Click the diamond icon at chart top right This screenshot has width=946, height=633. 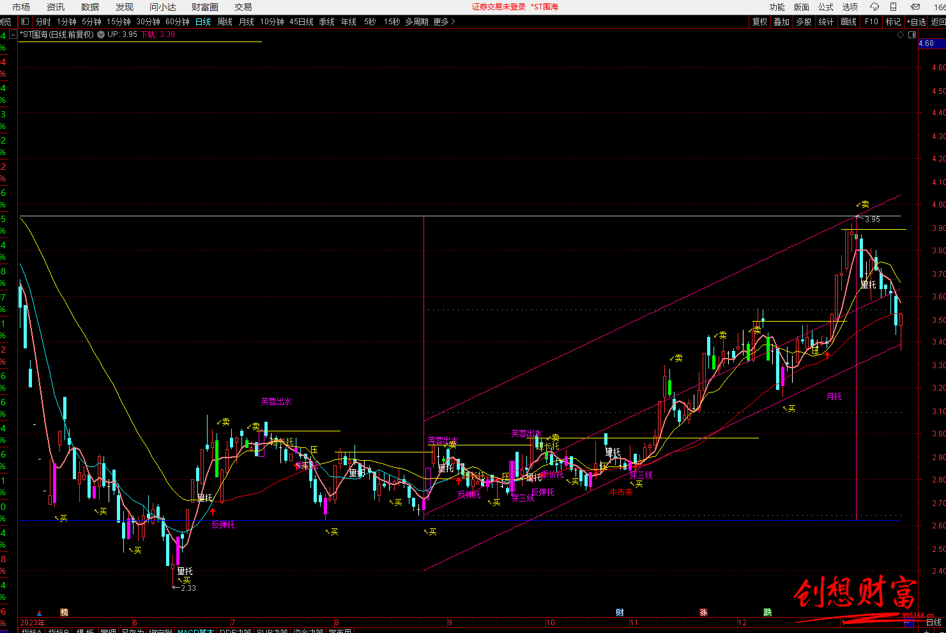coord(901,35)
